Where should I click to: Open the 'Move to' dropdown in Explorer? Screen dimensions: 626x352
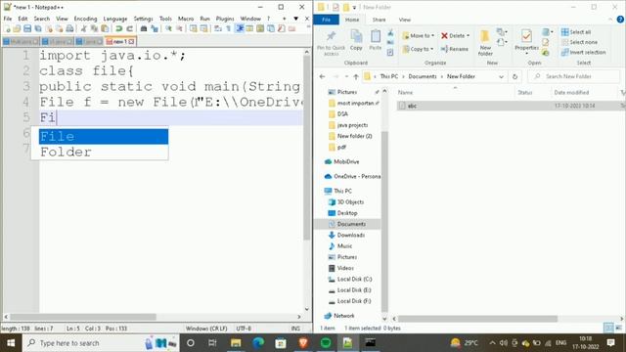point(419,35)
